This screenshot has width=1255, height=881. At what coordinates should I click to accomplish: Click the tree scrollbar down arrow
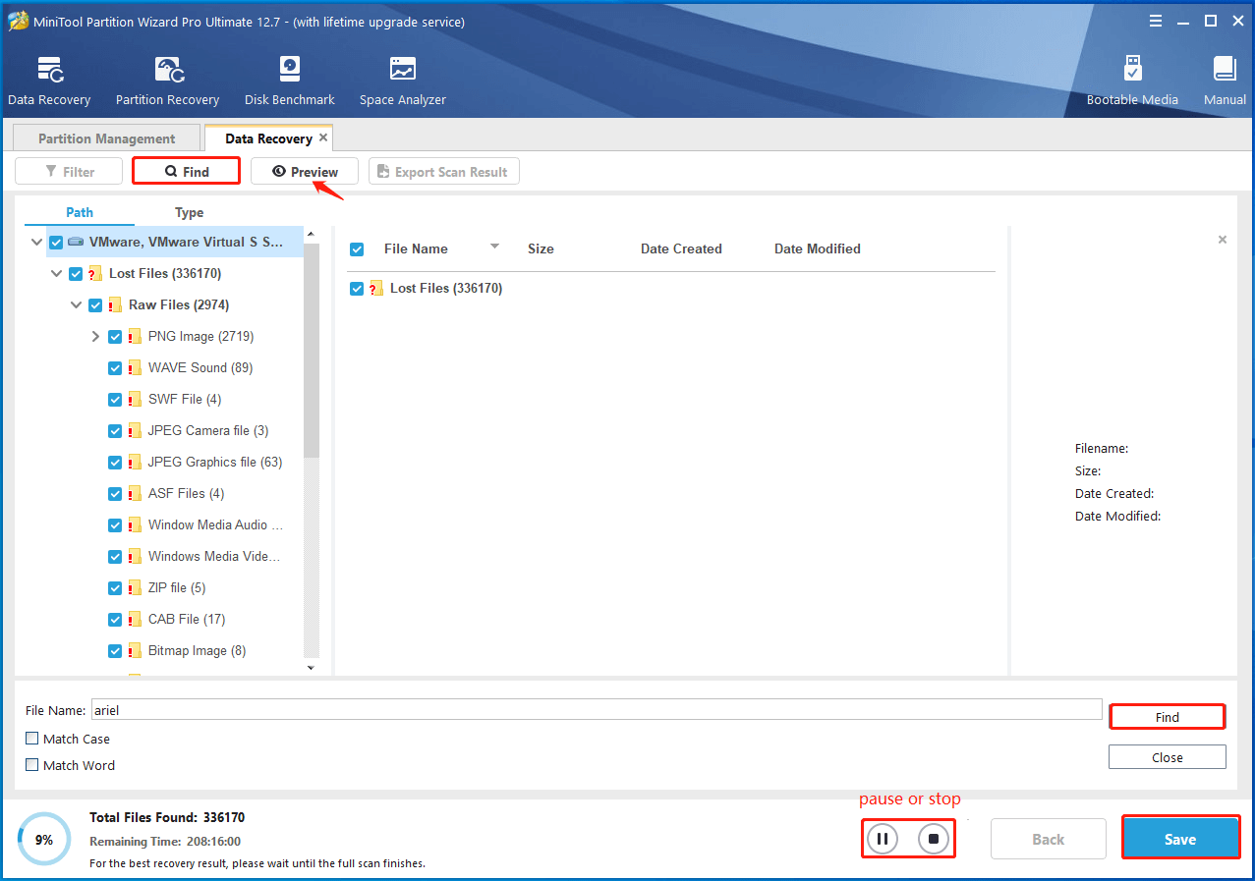311,668
